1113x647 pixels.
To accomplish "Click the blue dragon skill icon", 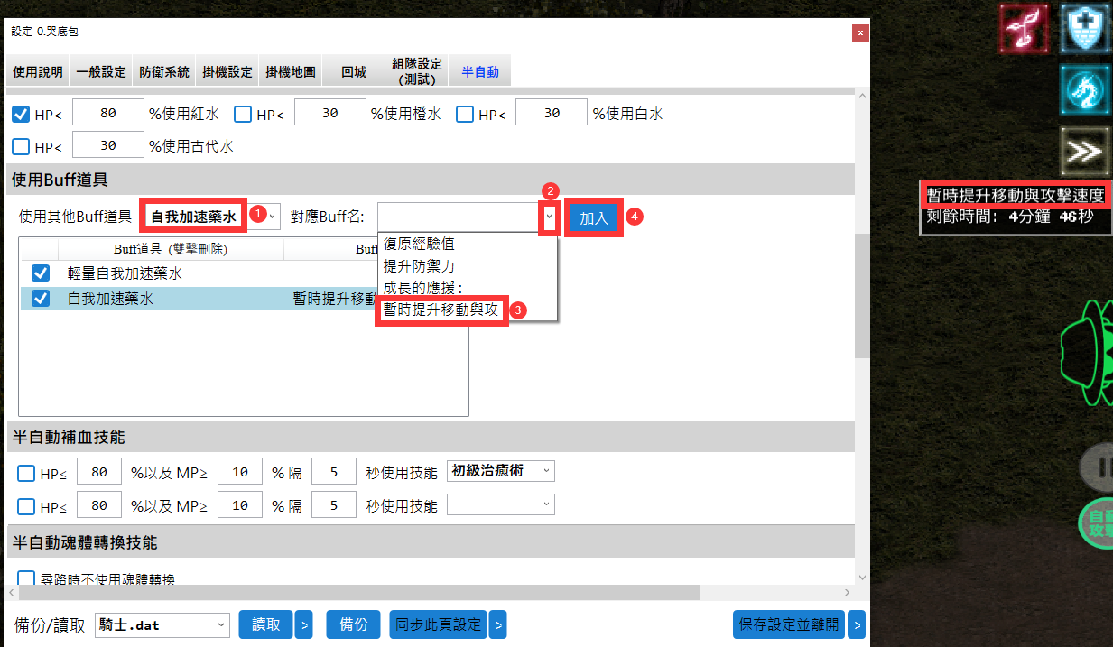I will 1082,88.
